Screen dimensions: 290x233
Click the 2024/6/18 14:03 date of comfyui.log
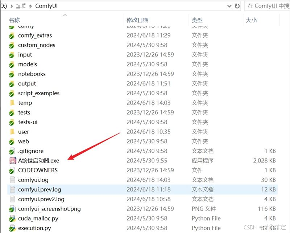(x=149, y=180)
